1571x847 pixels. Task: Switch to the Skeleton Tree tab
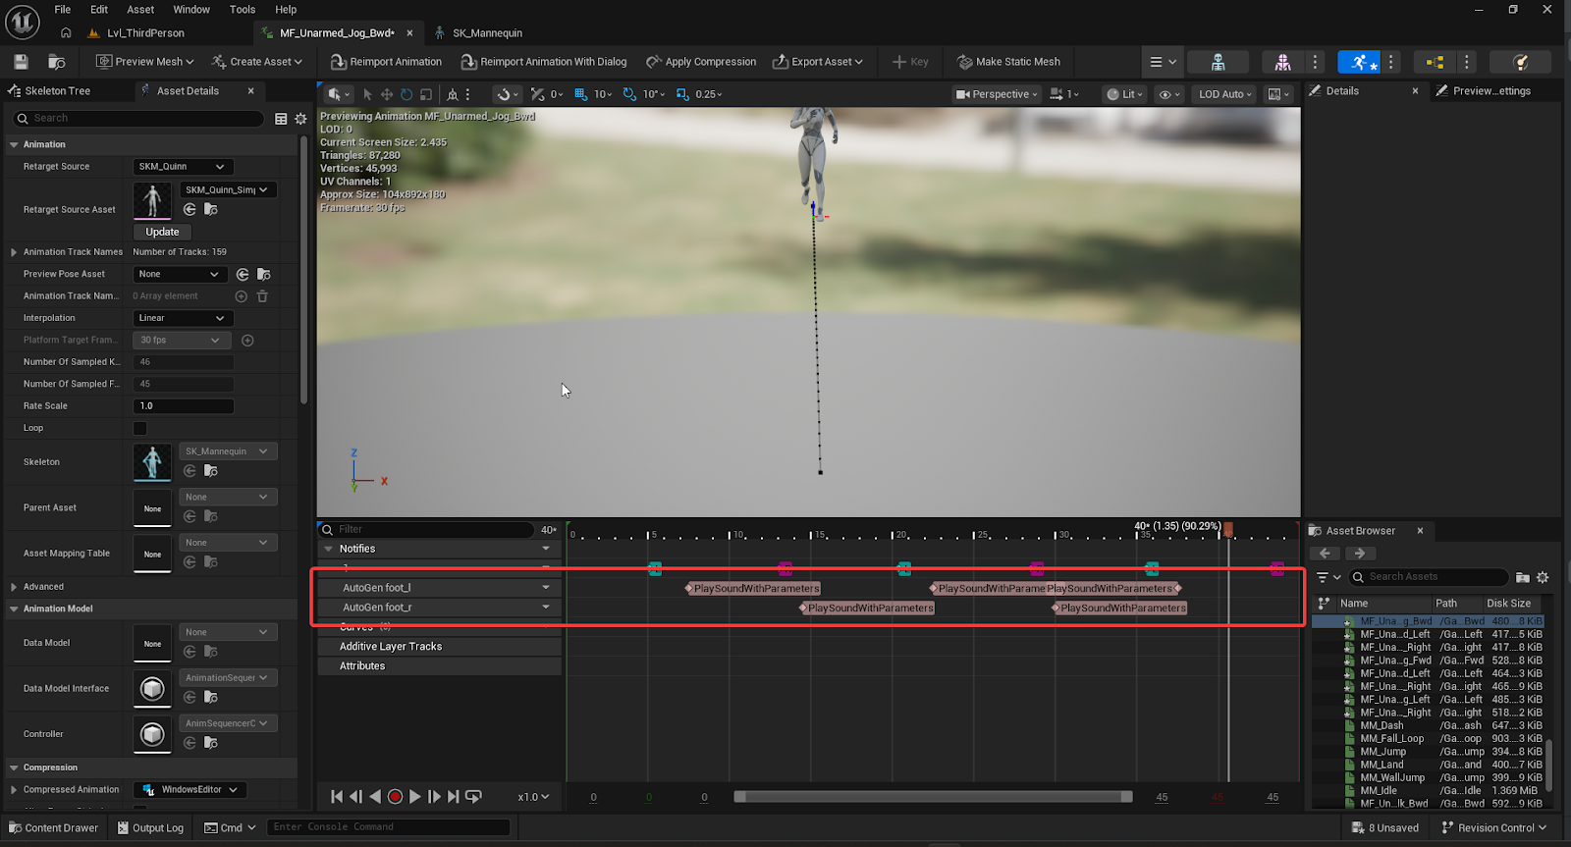[57, 91]
